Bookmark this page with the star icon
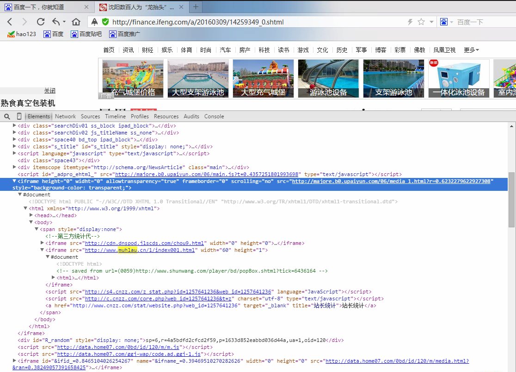Viewport: 516px width, 372px height. click(x=421, y=22)
